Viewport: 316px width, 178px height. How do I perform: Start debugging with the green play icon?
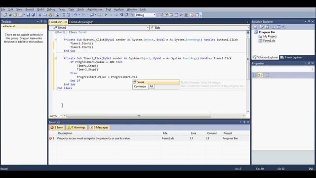tap(106, 15)
